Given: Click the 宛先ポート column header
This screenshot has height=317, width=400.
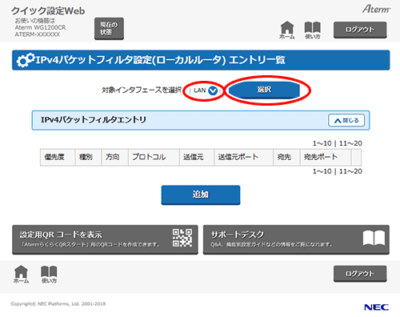Looking at the screenshot, I should [326, 157].
